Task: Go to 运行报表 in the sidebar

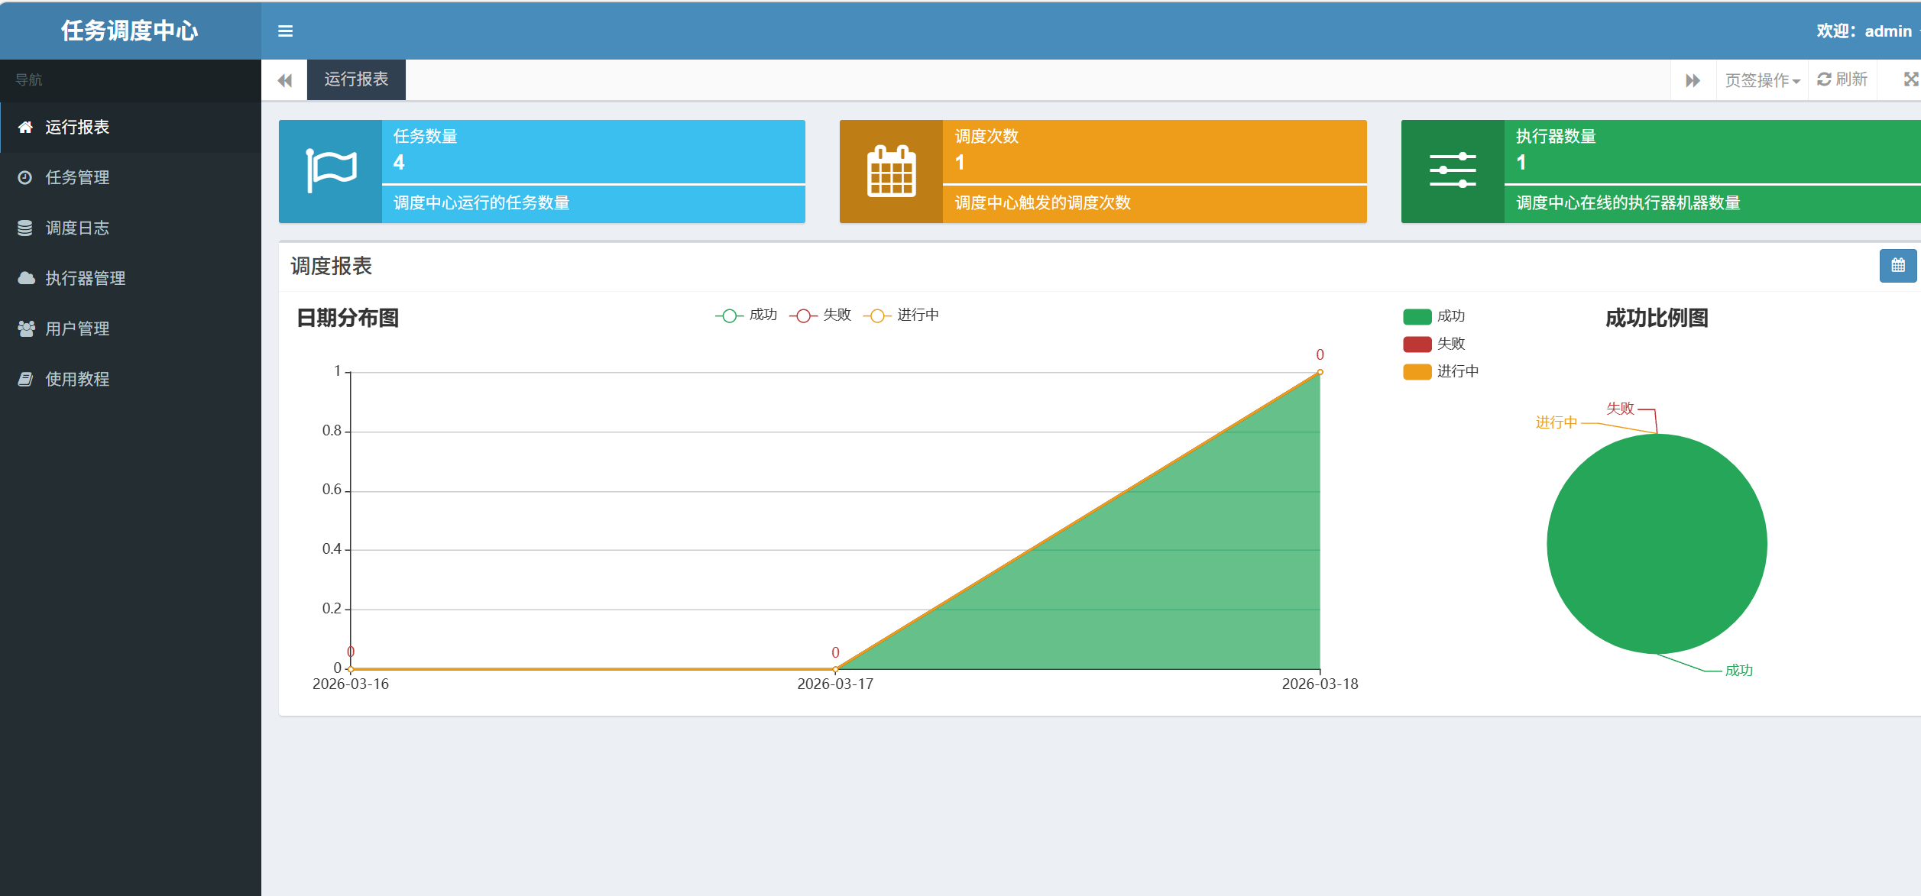Action: click(131, 127)
